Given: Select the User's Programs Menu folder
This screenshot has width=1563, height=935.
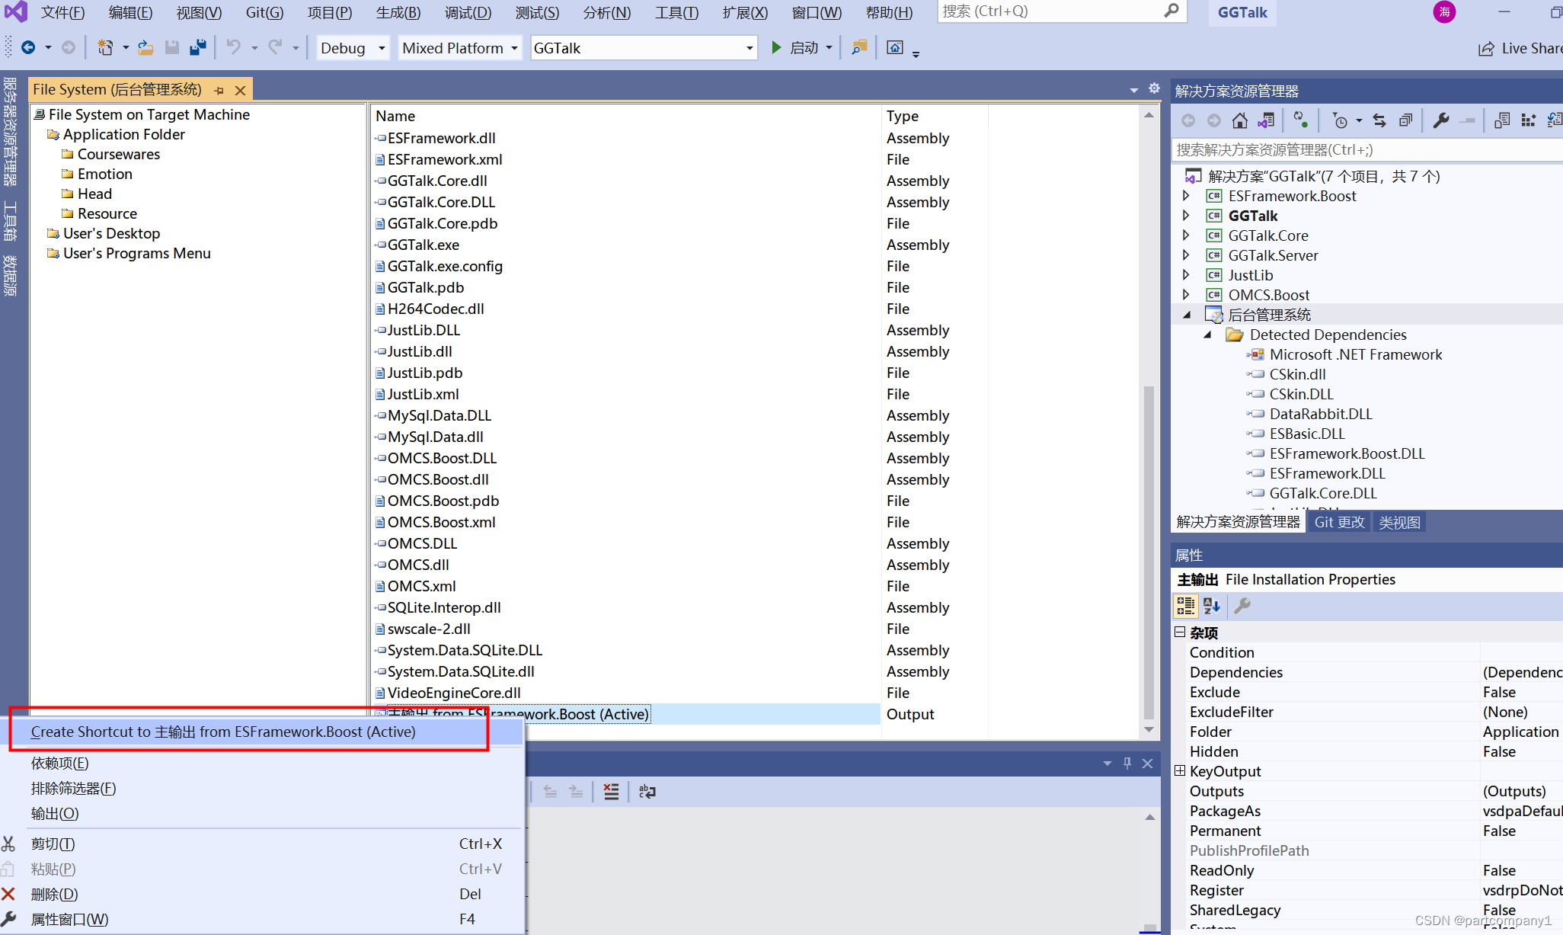Looking at the screenshot, I should [136, 253].
